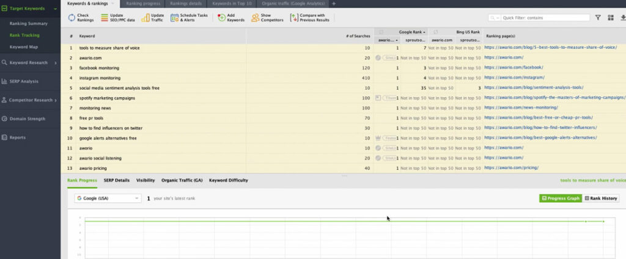Open Keywords & rankings tab dropdown arrow
The height and width of the screenshot is (259, 626).
[112, 4]
